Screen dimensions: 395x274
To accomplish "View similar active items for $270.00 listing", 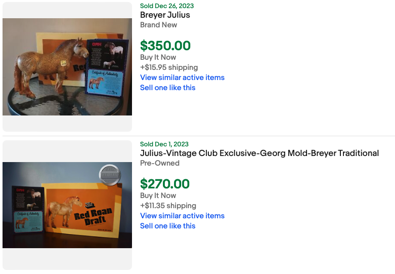I will (182, 216).
